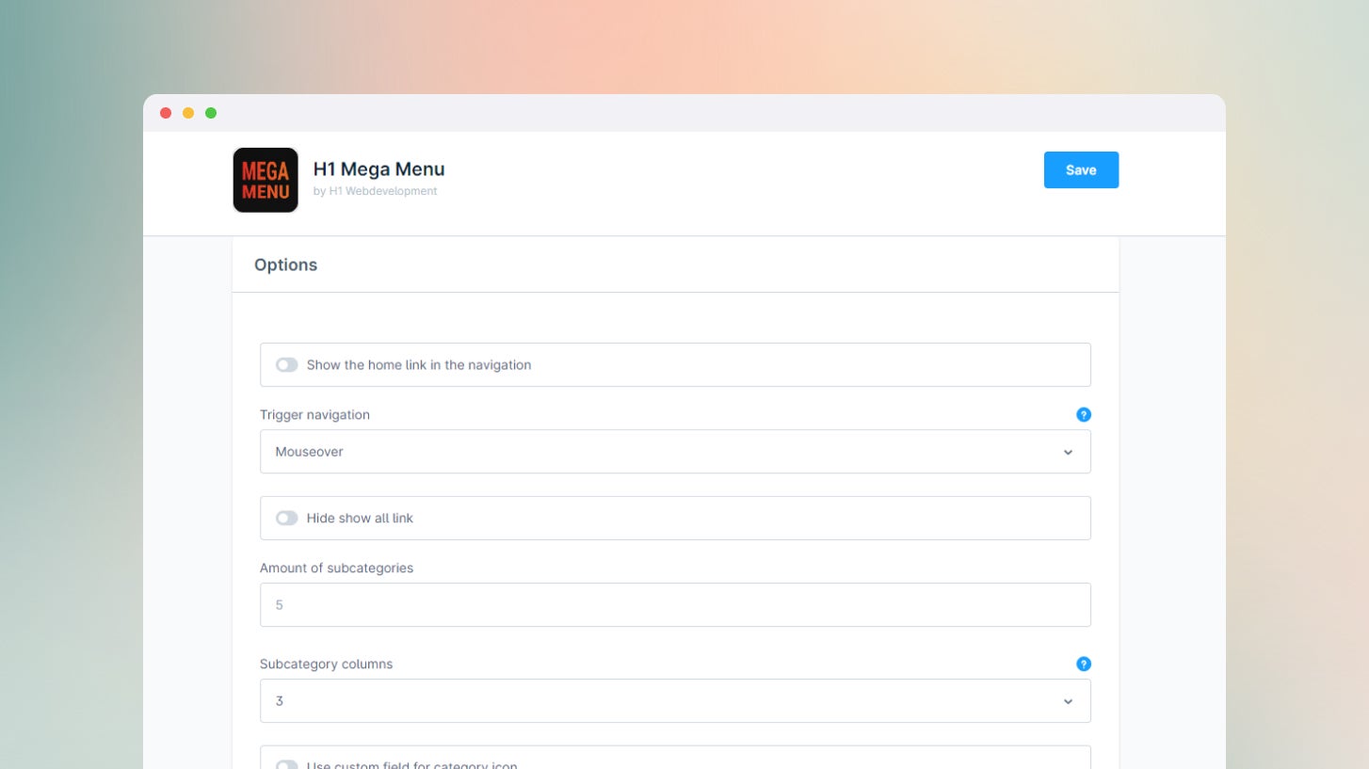This screenshot has width=1369, height=769.
Task: Focus the Amount of subcategories field
Action: (x=675, y=605)
